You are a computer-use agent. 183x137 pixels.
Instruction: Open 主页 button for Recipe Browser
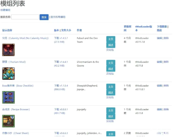[x=111, y=110]
